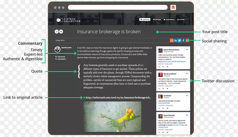Open the Archive menu item
This screenshot has width=238, height=137.
click(x=181, y=20)
